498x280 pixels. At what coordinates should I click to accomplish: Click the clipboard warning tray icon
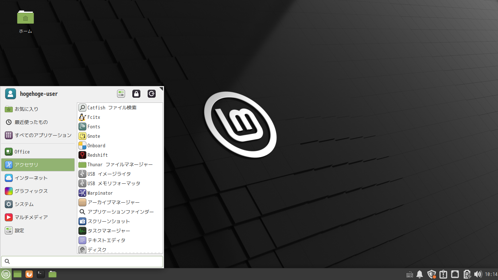pyautogui.click(x=443, y=274)
